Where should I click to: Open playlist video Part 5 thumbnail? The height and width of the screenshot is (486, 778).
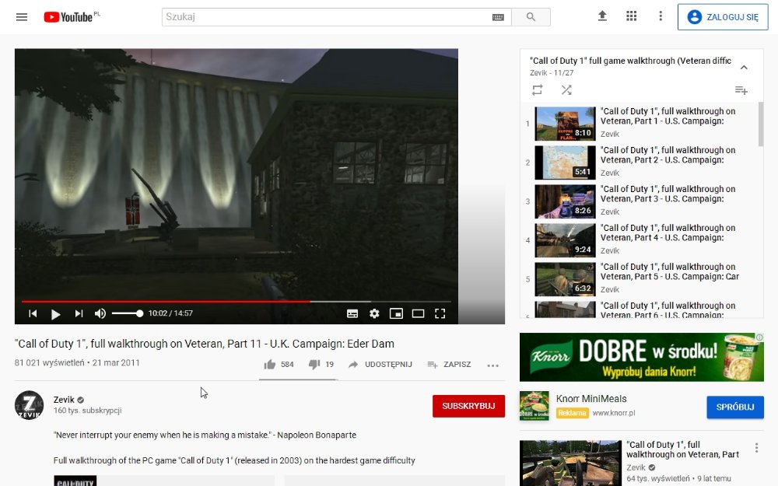(565, 279)
